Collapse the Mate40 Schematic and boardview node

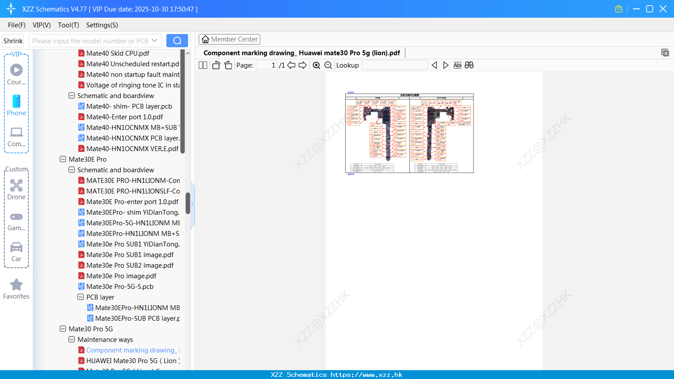(x=72, y=95)
